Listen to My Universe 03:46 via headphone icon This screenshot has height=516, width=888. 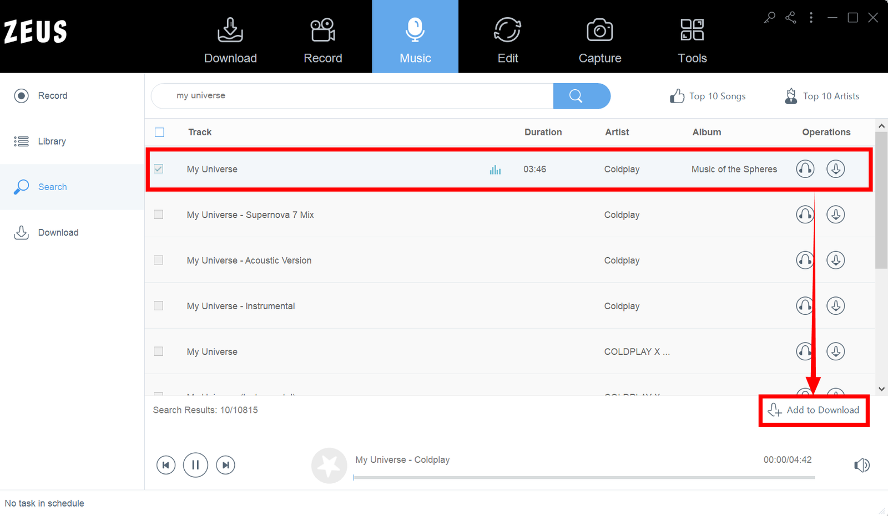[805, 168]
